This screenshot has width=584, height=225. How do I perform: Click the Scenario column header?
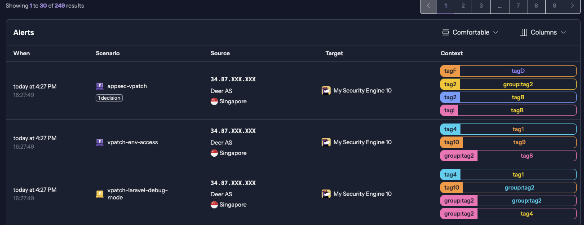point(108,53)
